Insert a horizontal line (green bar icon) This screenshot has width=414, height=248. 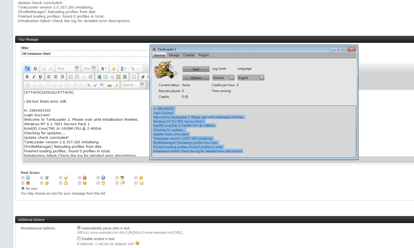(109, 85)
